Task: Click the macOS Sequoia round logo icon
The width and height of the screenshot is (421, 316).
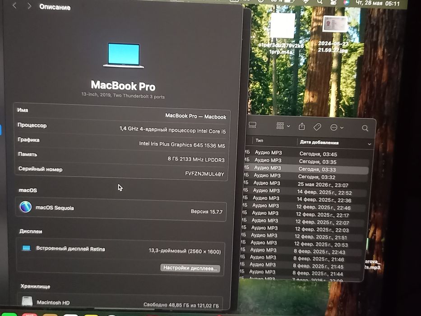Action: 26,207
